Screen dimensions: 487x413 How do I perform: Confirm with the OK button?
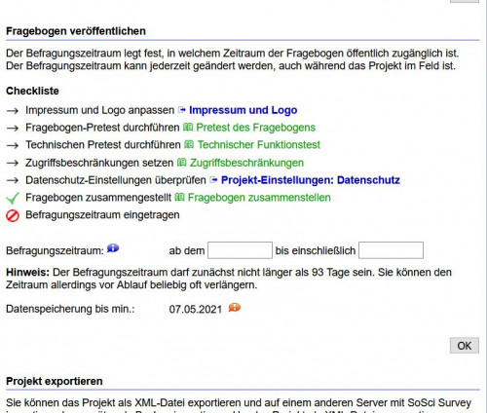(465, 346)
